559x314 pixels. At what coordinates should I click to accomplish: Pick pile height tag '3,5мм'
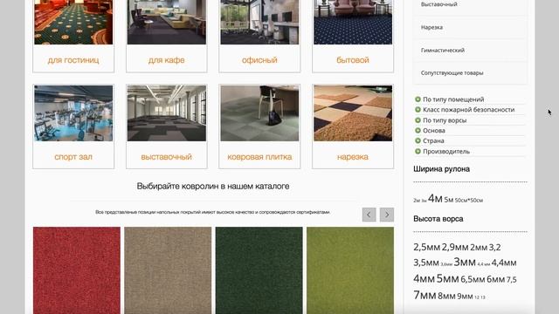[426, 263]
